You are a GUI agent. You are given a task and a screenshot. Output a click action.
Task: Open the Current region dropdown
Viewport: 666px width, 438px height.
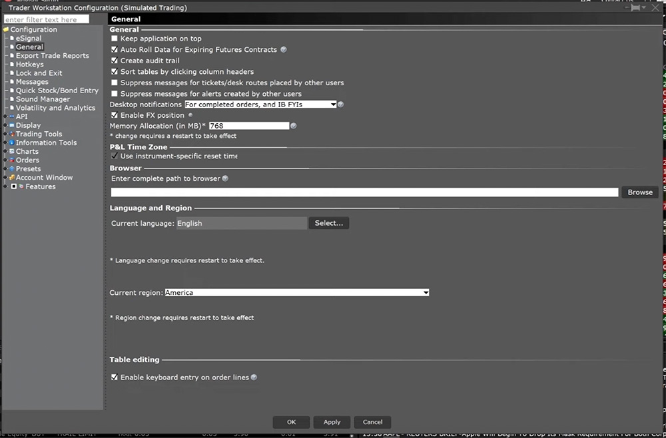(x=296, y=292)
